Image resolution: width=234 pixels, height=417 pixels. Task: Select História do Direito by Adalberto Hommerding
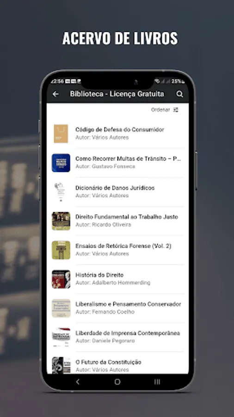coord(117,279)
